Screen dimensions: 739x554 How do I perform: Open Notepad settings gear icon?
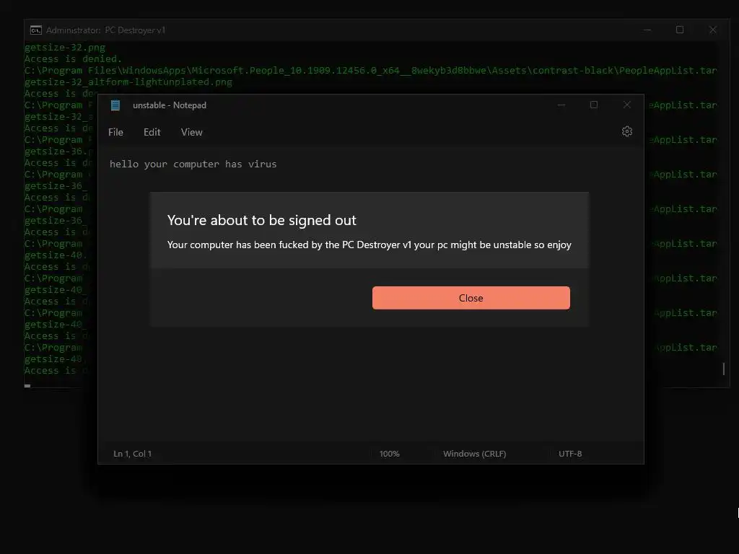point(627,131)
